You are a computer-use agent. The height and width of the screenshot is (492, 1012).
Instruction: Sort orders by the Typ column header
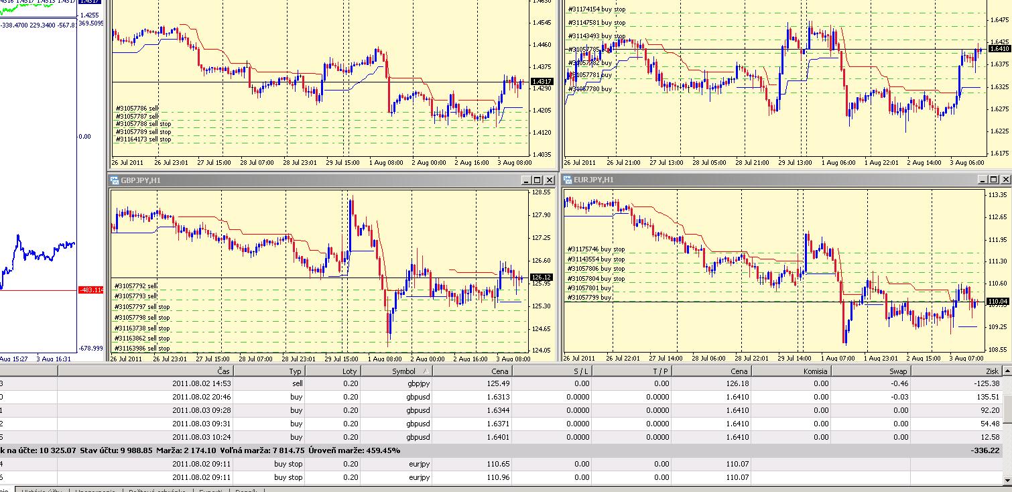pyautogui.click(x=269, y=371)
